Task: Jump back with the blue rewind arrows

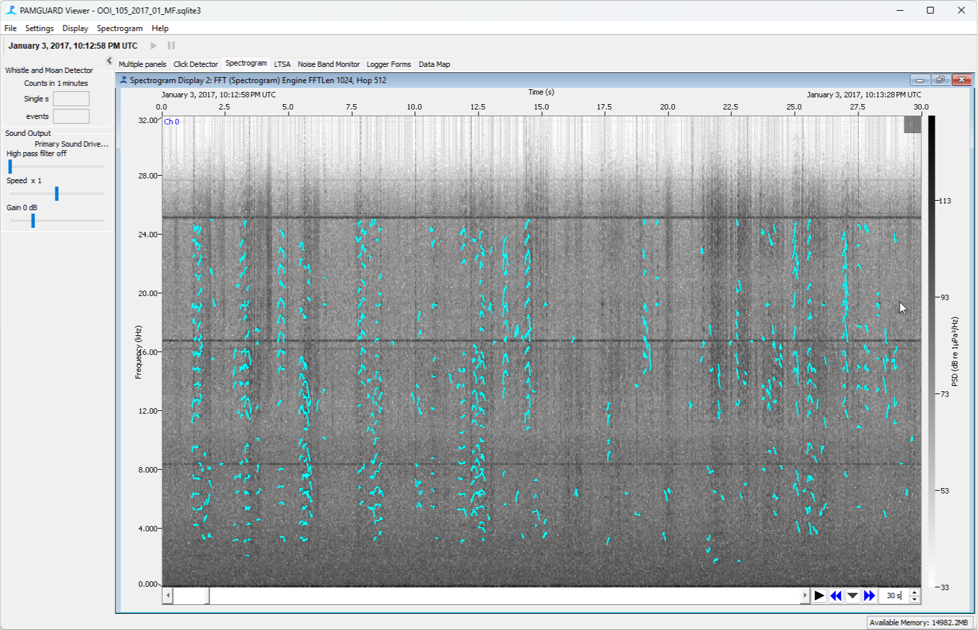Action: coord(835,596)
